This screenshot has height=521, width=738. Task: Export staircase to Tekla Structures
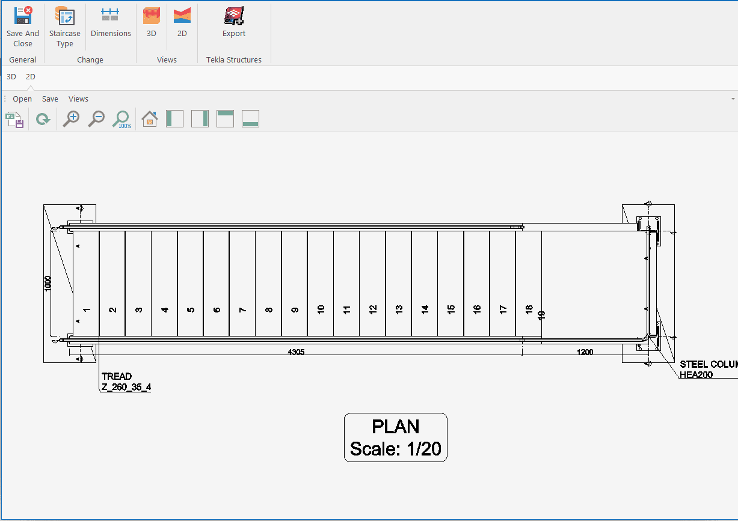point(234,23)
